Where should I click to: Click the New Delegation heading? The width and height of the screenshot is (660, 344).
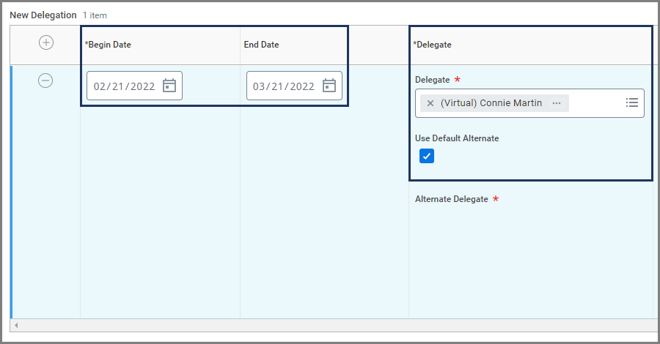coord(43,15)
